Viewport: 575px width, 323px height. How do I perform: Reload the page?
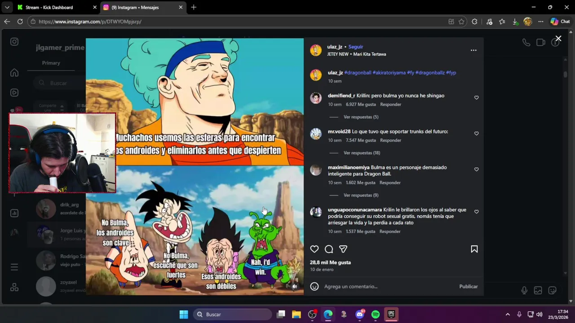20,22
